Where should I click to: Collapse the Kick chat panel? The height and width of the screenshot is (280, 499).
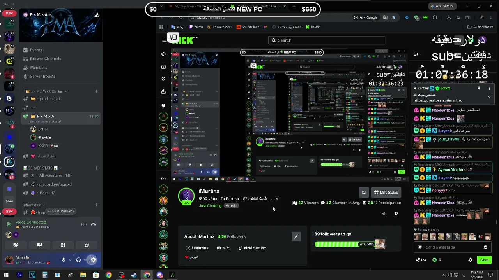(416, 54)
